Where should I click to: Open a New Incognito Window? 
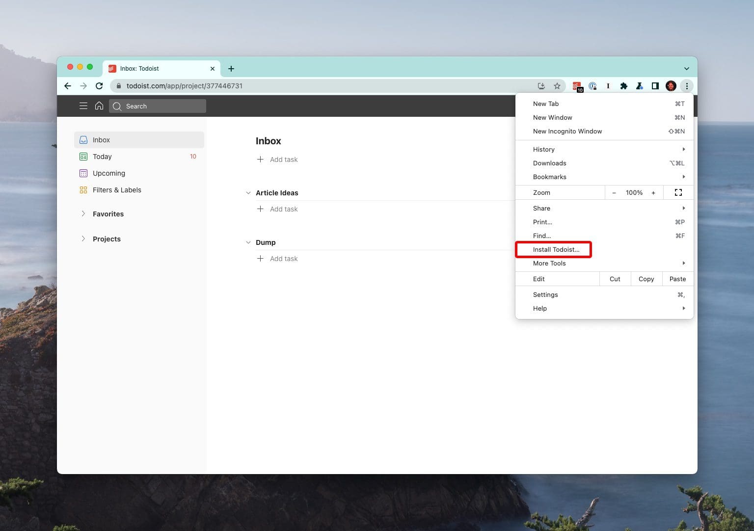pos(604,131)
